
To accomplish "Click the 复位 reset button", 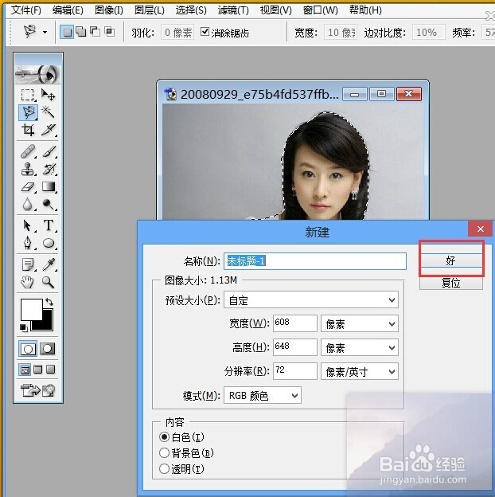I will pyautogui.click(x=451, y=283).
